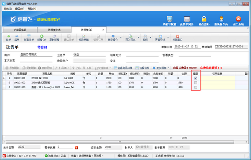
Task: Click the 查看商品详情 button
Action: 123,68
